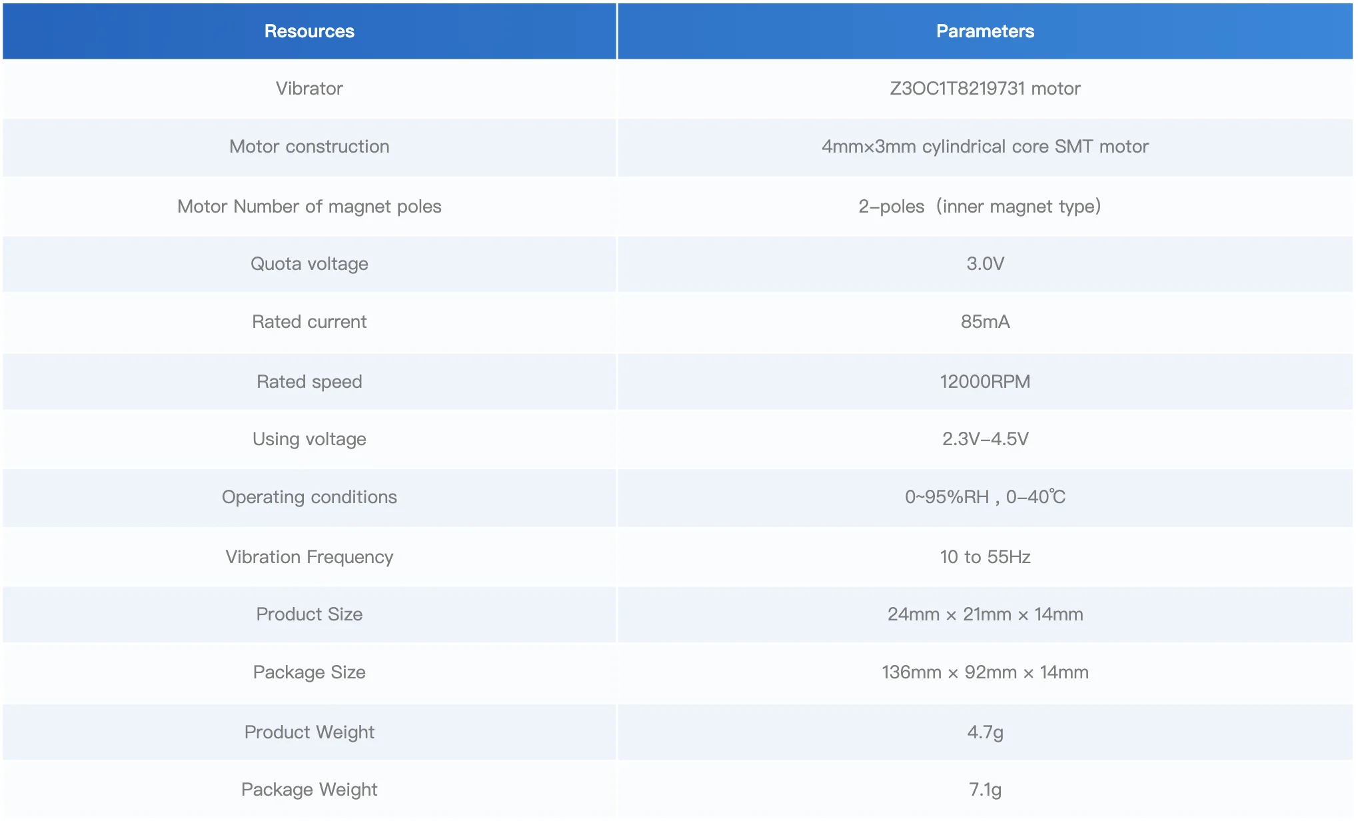Click the 10 to 55Hz frequency value
1358x825 pixels.
985,557
